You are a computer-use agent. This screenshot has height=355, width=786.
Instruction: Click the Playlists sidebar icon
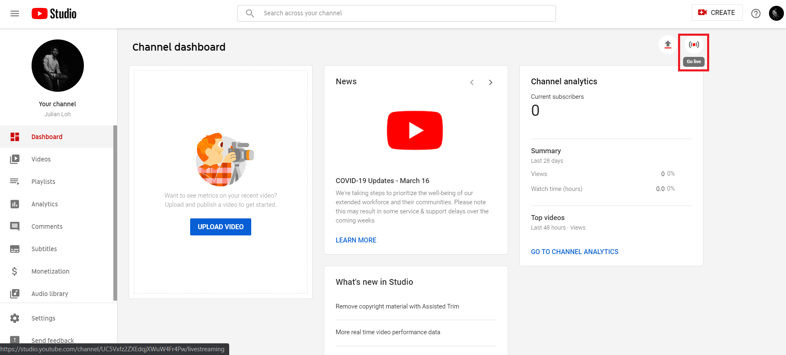(x=15, y=181)
